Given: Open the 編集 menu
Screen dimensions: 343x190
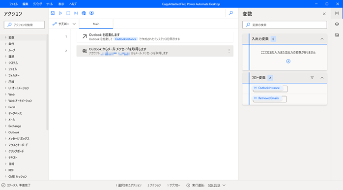Looking at the screenshot, I should pyautogui.click(x=26, y=4).
